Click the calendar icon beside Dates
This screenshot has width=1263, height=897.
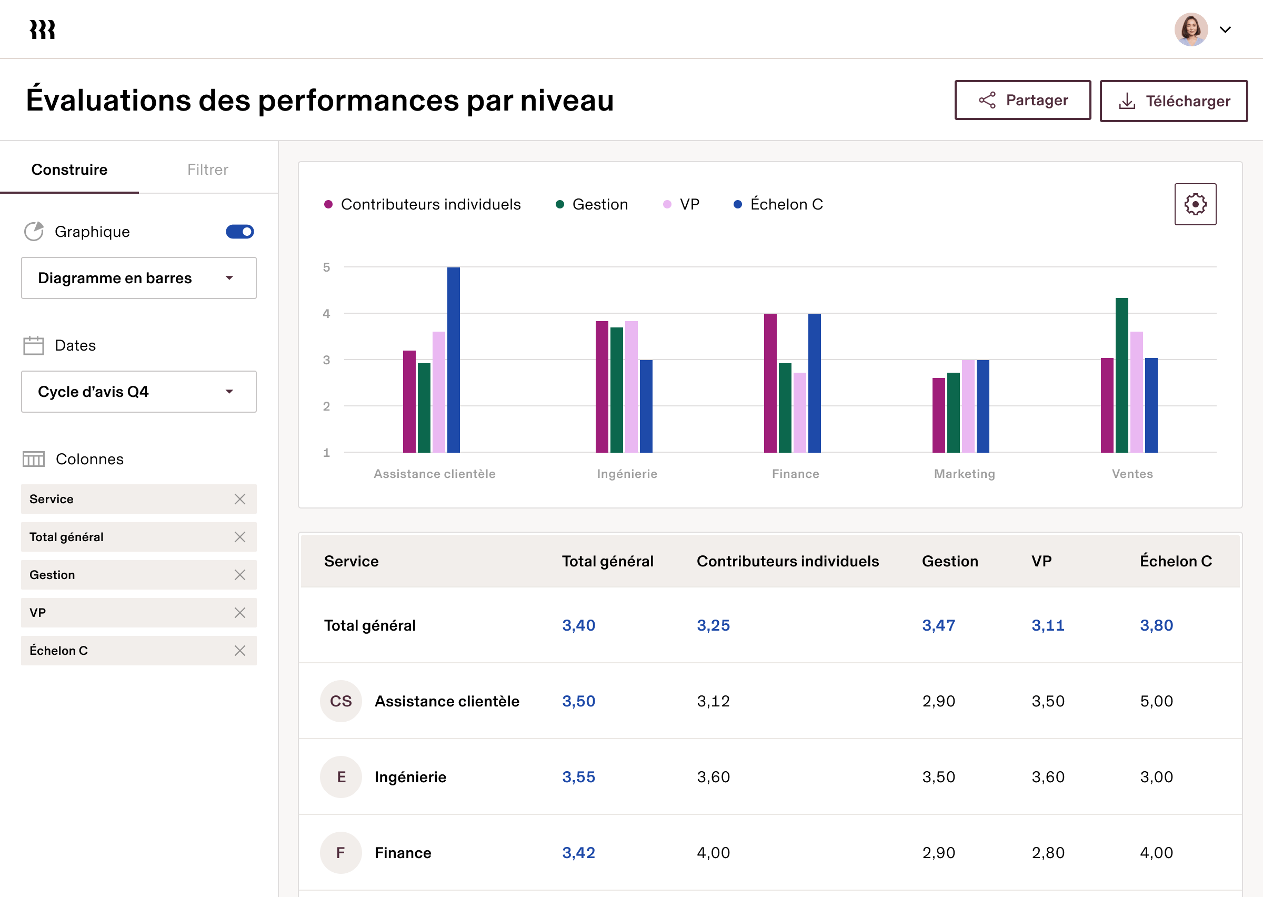click(x=33, y=345)
